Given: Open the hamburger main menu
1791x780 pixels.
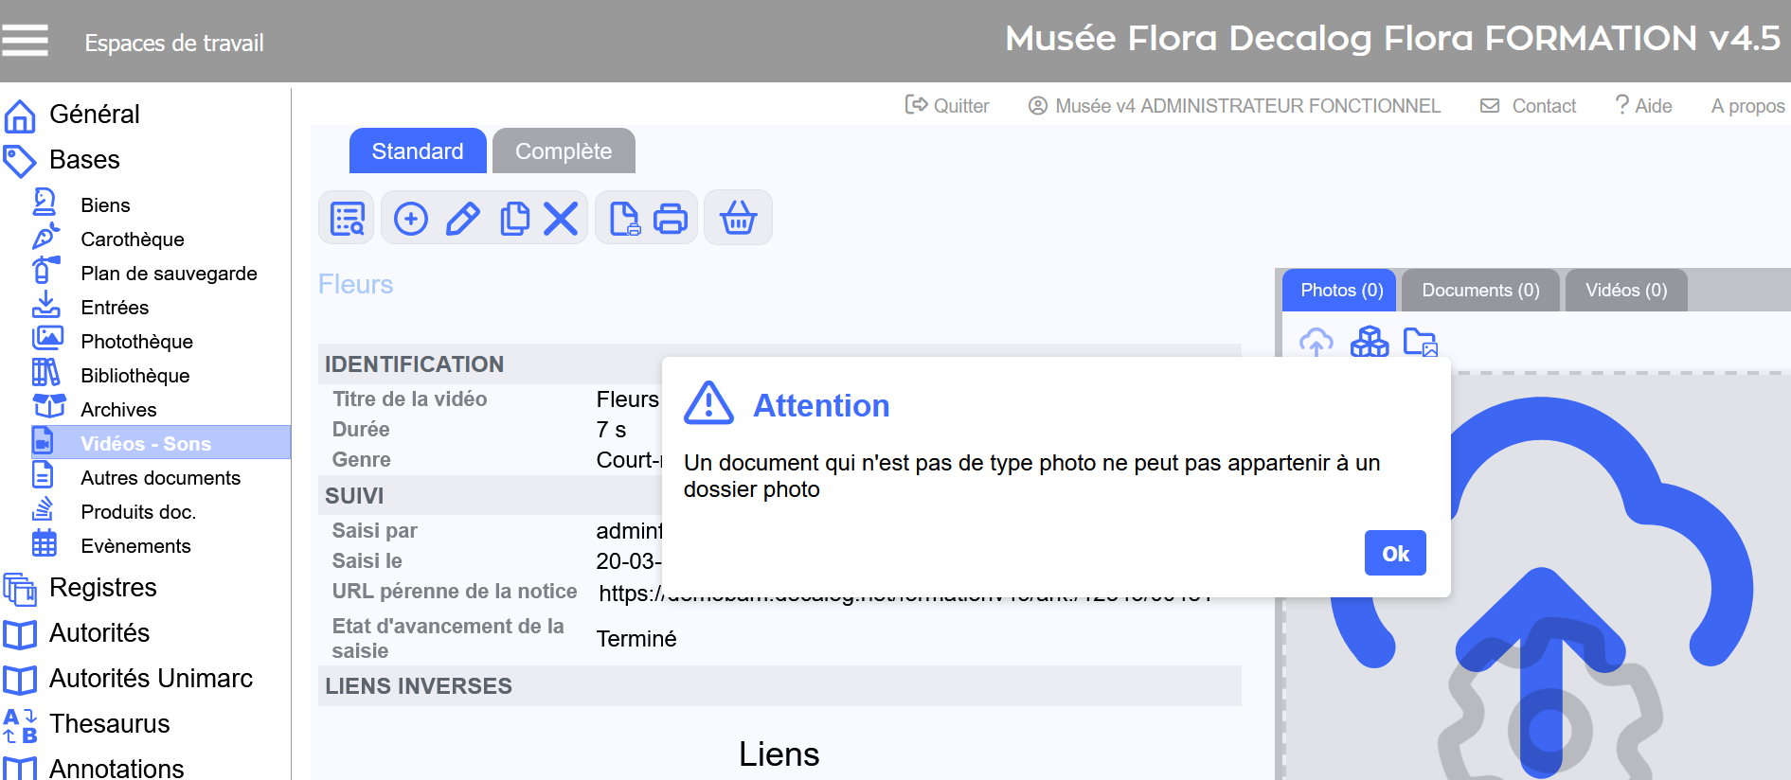Looking at the screenshot, I should click(x=25, y=41).
